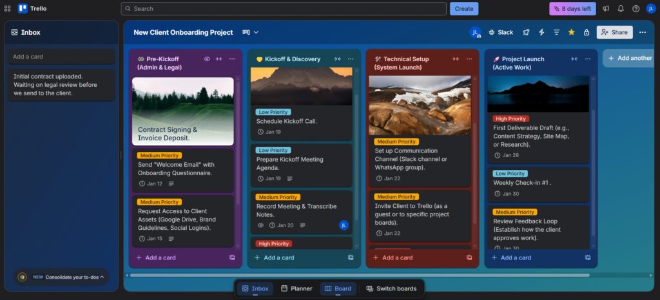Collapse the Technical Setup list
Viewport: 660px width, 300px height.
[456, 59]
